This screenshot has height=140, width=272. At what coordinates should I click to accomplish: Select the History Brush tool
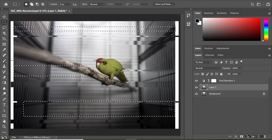click(4, 72)
